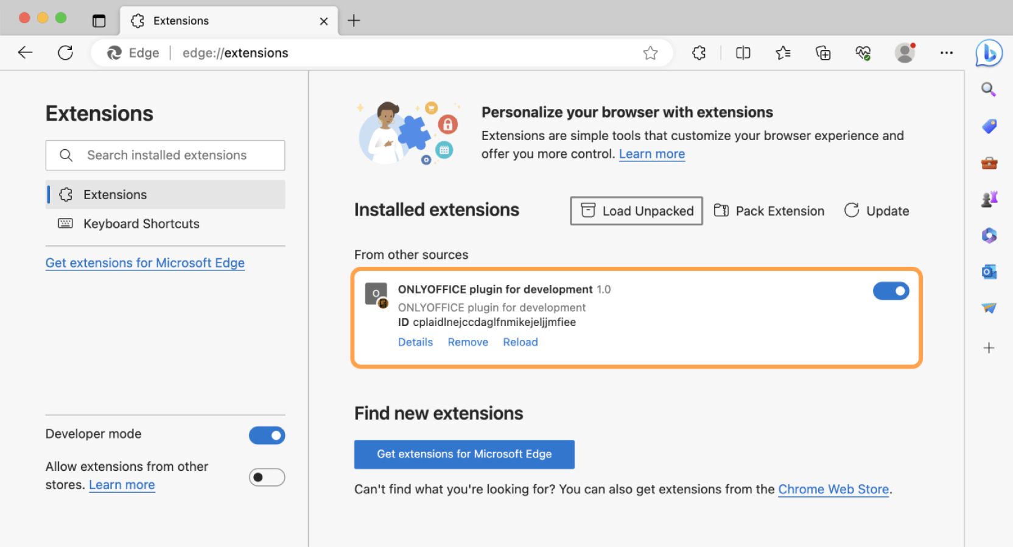Click the edge://extensions address bar
1013x547 pixels.
click(x=382, y=53)
